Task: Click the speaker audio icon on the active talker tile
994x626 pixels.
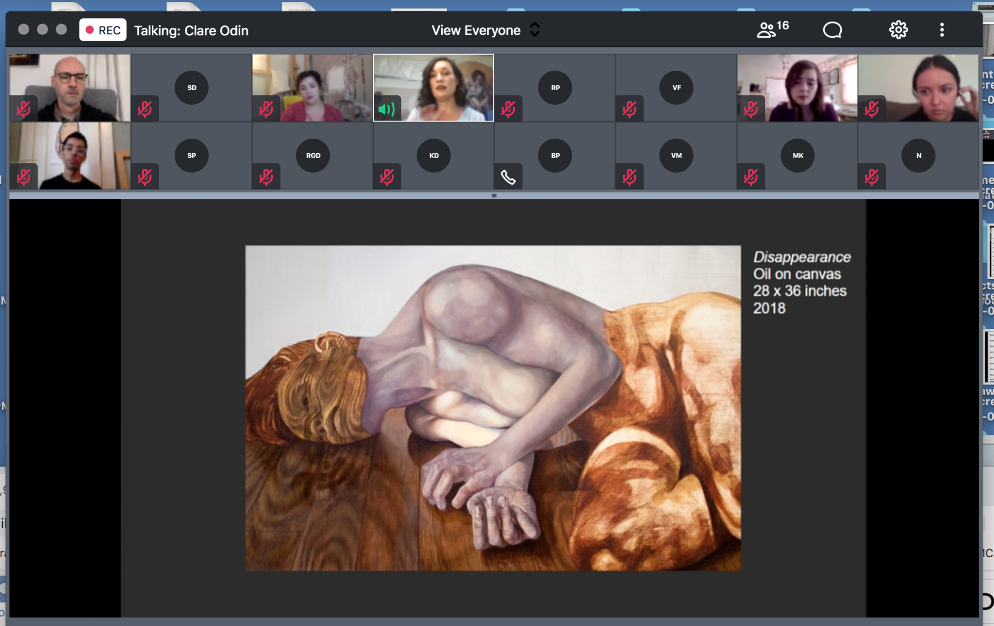Action: tap(387, 109)
